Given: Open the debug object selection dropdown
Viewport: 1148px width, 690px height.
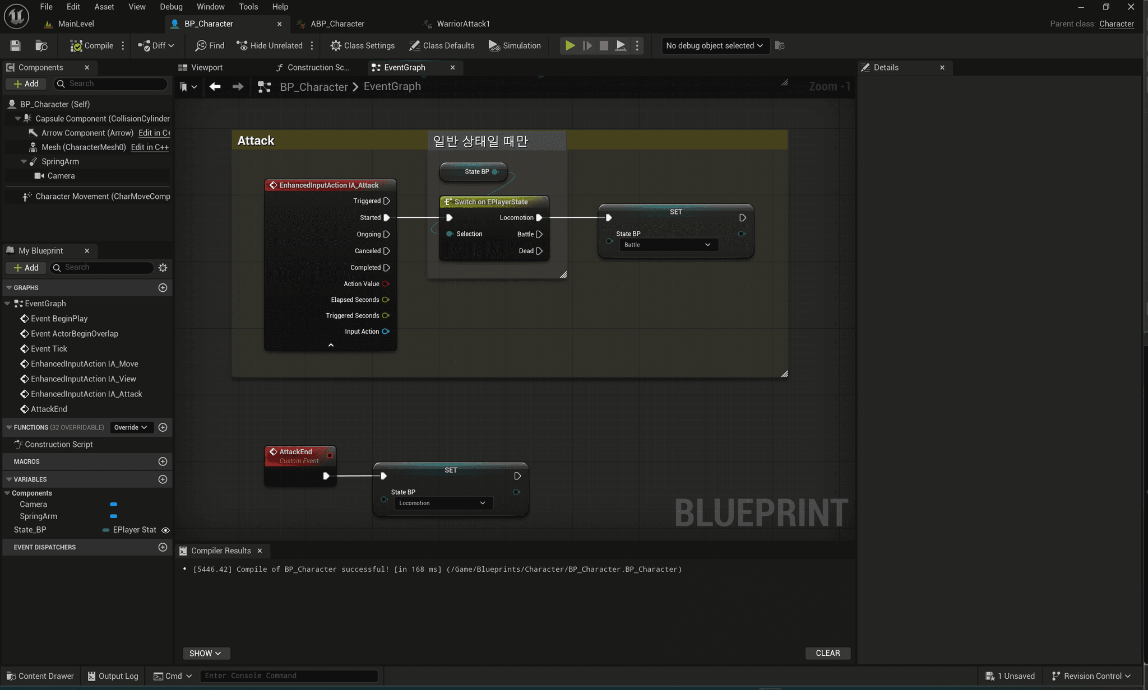Looking at the screenshot, I should click(714, 45).
